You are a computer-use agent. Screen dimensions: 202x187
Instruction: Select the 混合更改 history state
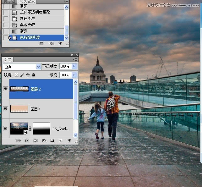tap(28, 25)
